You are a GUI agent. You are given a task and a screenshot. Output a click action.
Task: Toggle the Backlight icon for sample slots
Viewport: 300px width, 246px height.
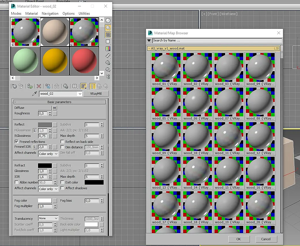(x=108, y=28)
